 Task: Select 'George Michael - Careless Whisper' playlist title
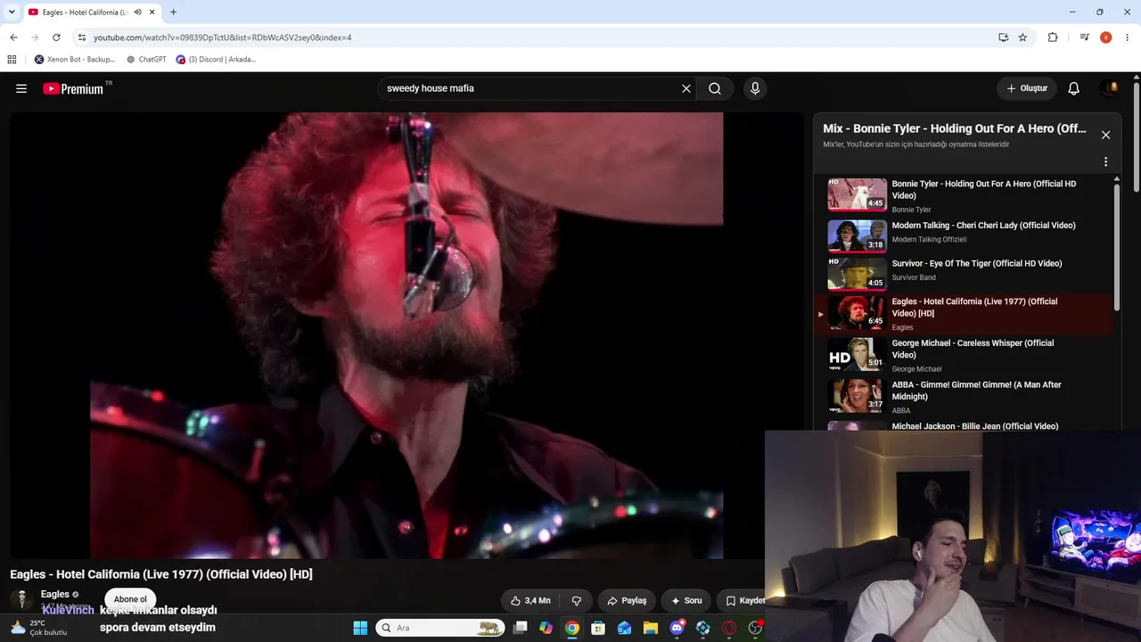tap(973, 349)
